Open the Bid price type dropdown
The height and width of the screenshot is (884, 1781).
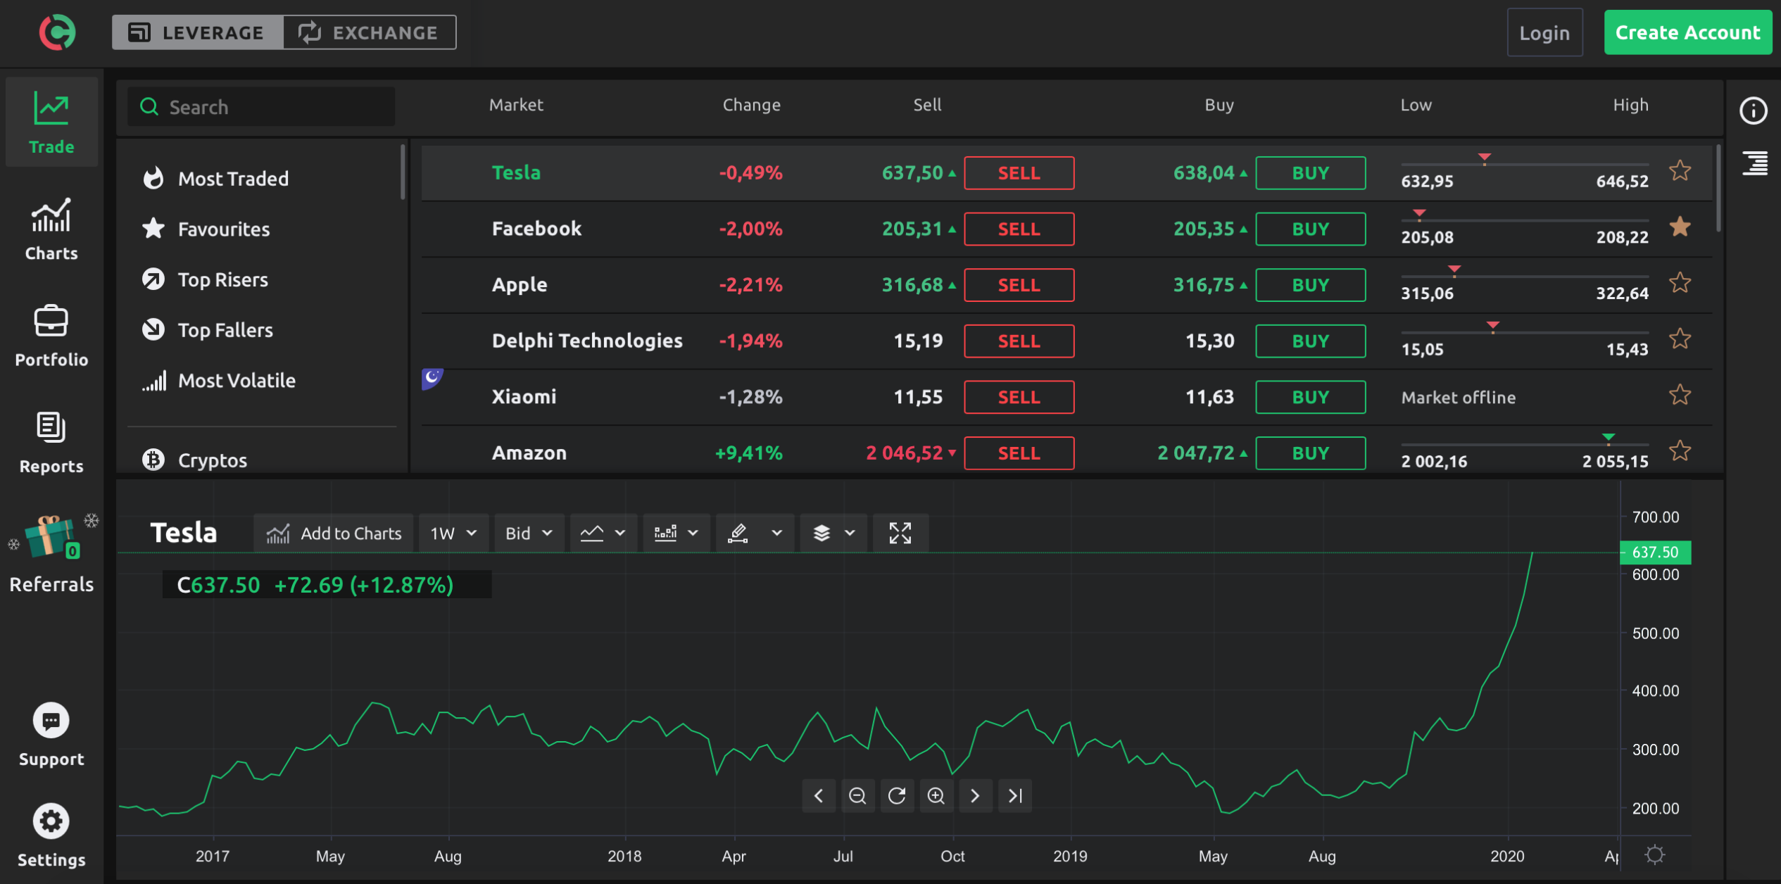(x=529, y=533)
